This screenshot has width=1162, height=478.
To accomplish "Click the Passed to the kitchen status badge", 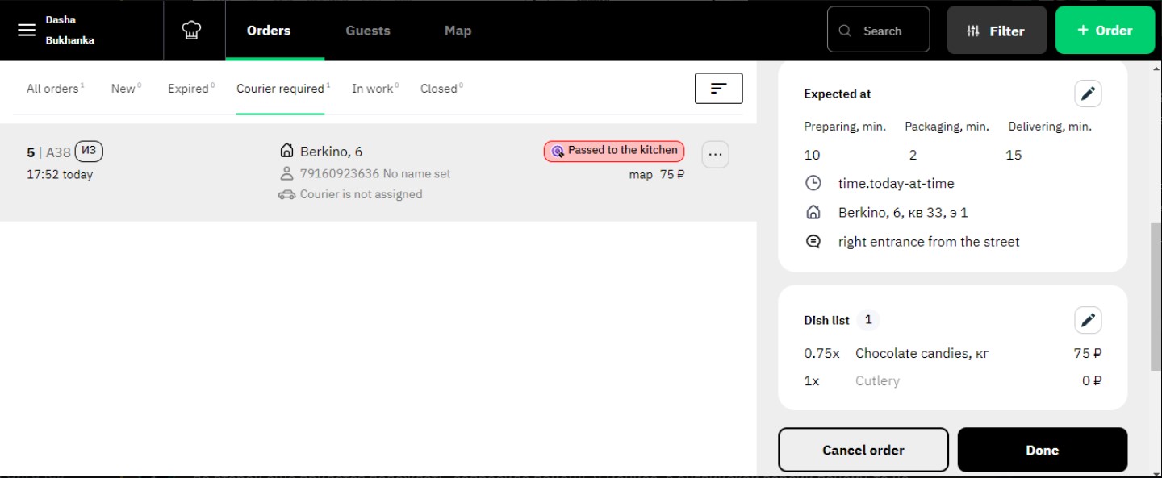I will (614, 151).
